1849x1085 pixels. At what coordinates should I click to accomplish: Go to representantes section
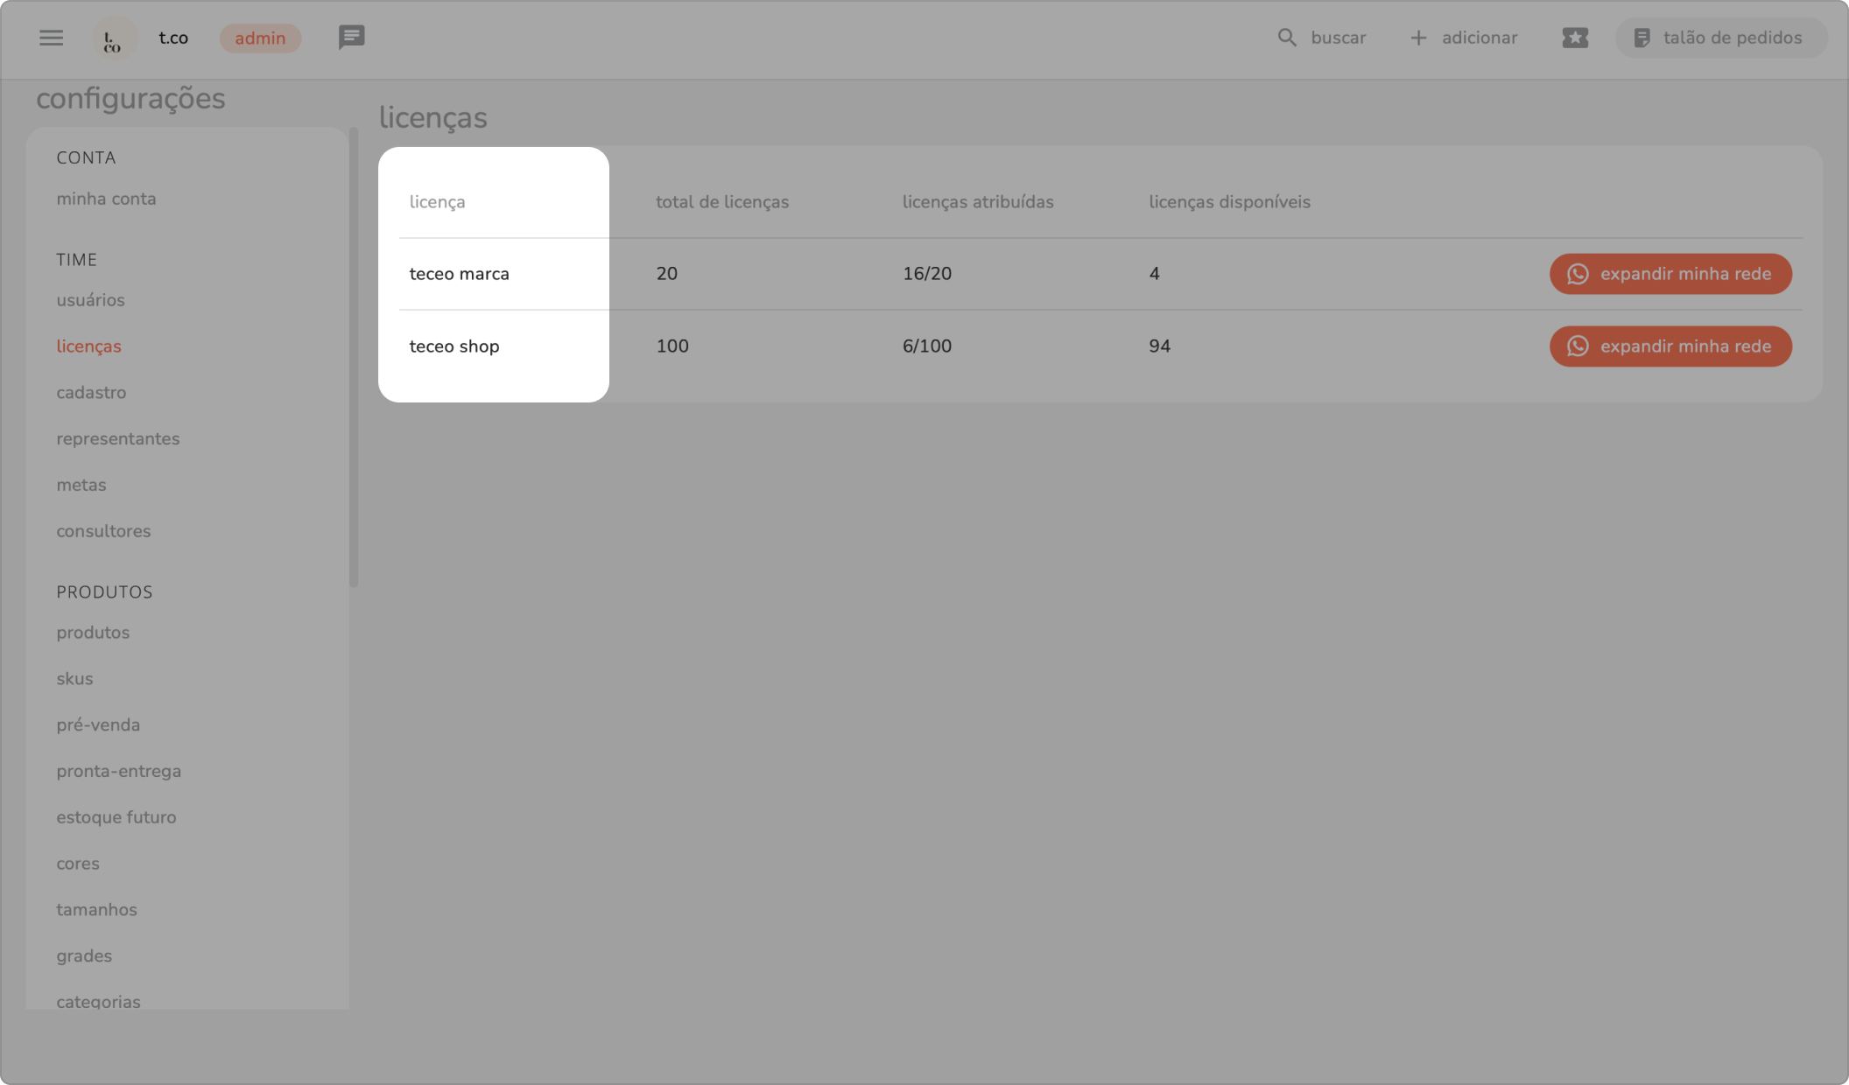click(117, 438)
